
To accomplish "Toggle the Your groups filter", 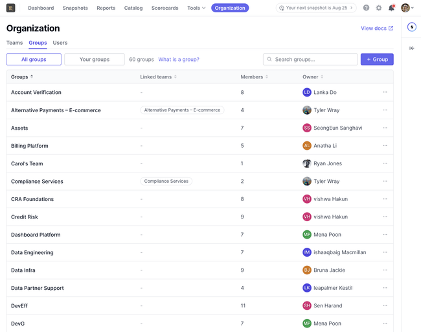I will [x=95, y=59].
